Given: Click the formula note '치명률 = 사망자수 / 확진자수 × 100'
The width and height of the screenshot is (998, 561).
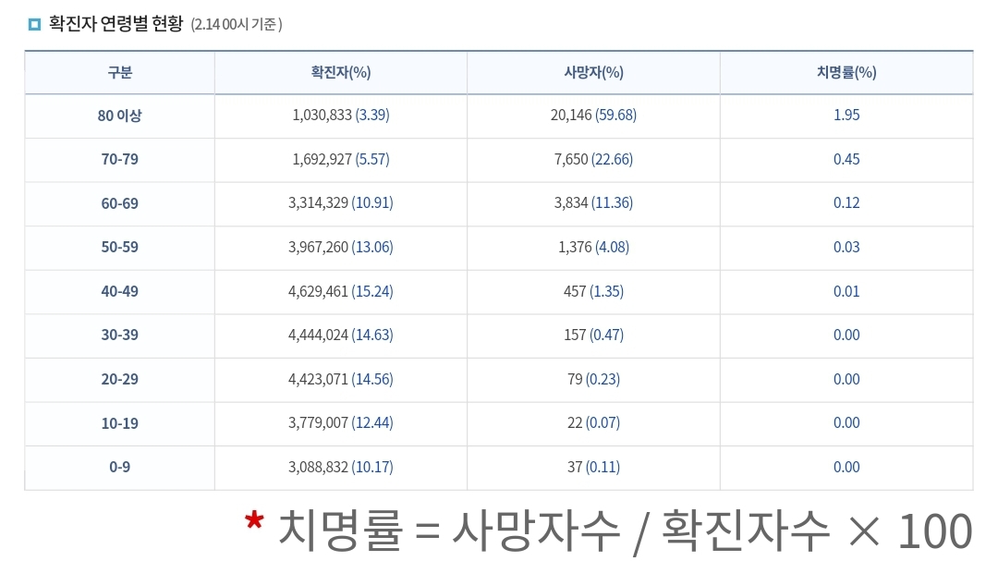Looking at the screenshot, I should [x=625, y=531].
